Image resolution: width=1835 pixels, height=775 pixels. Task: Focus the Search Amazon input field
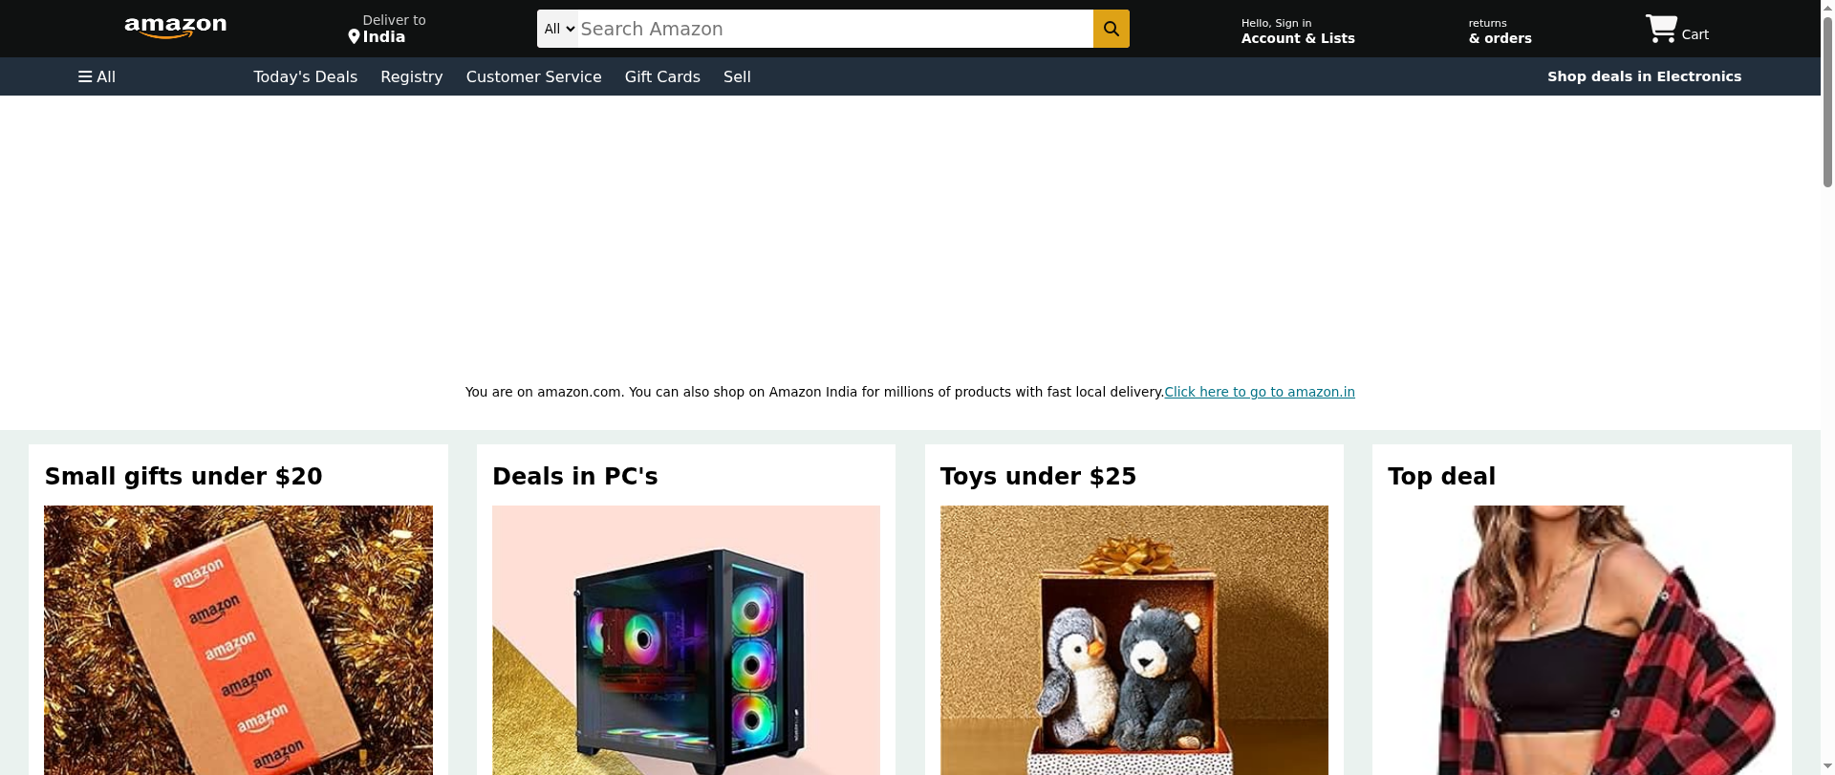[835, 29]
